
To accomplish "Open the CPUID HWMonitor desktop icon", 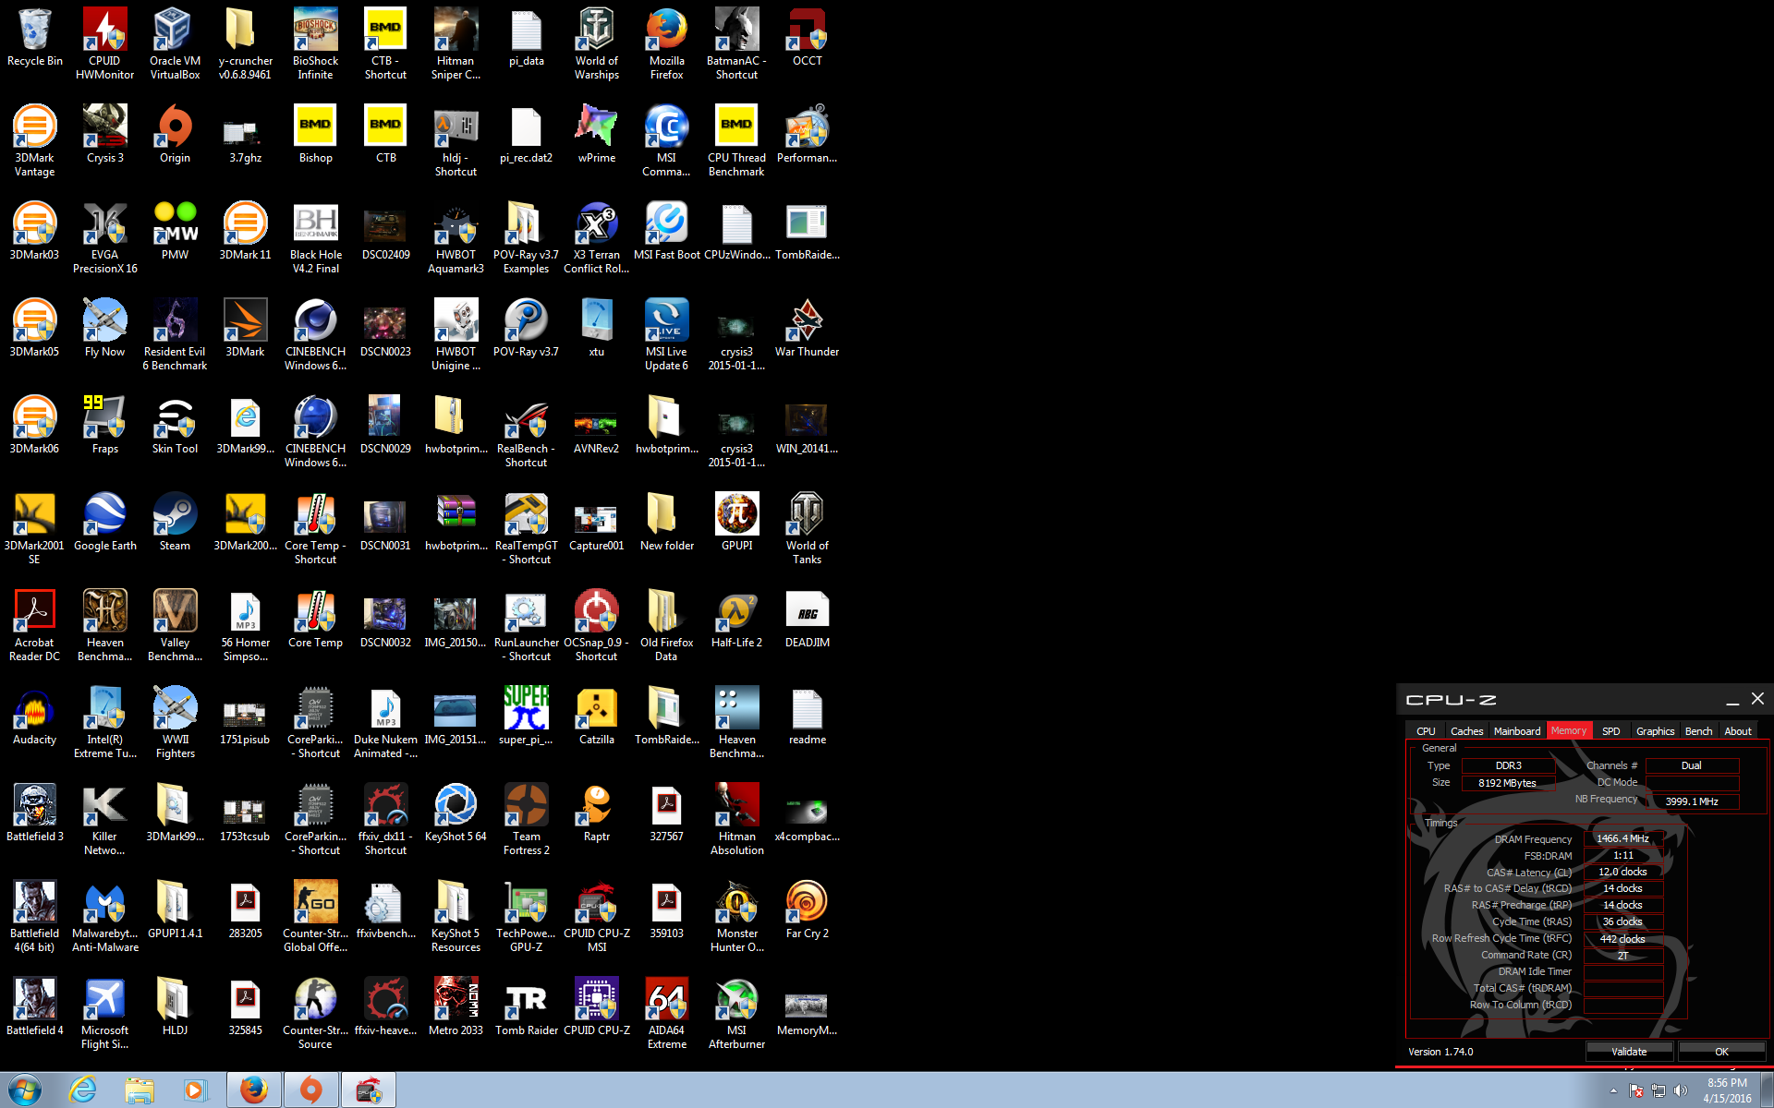I will pos(104,43).
